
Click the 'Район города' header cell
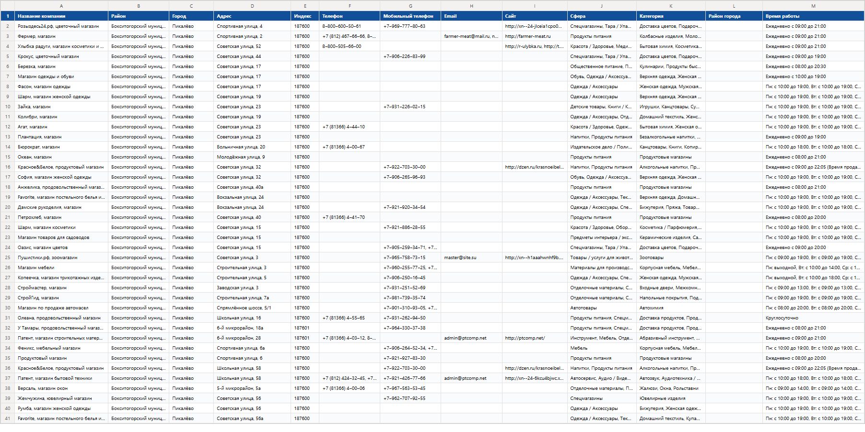(734, 16)
